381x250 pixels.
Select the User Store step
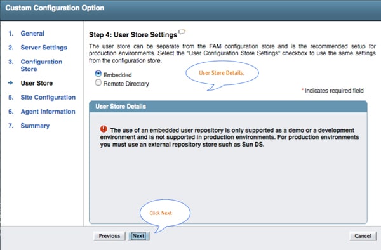point(37,83)
